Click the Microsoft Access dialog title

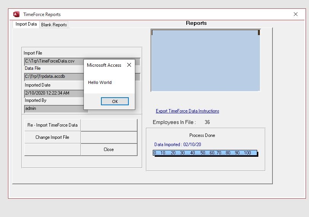(x=104, y=65)
